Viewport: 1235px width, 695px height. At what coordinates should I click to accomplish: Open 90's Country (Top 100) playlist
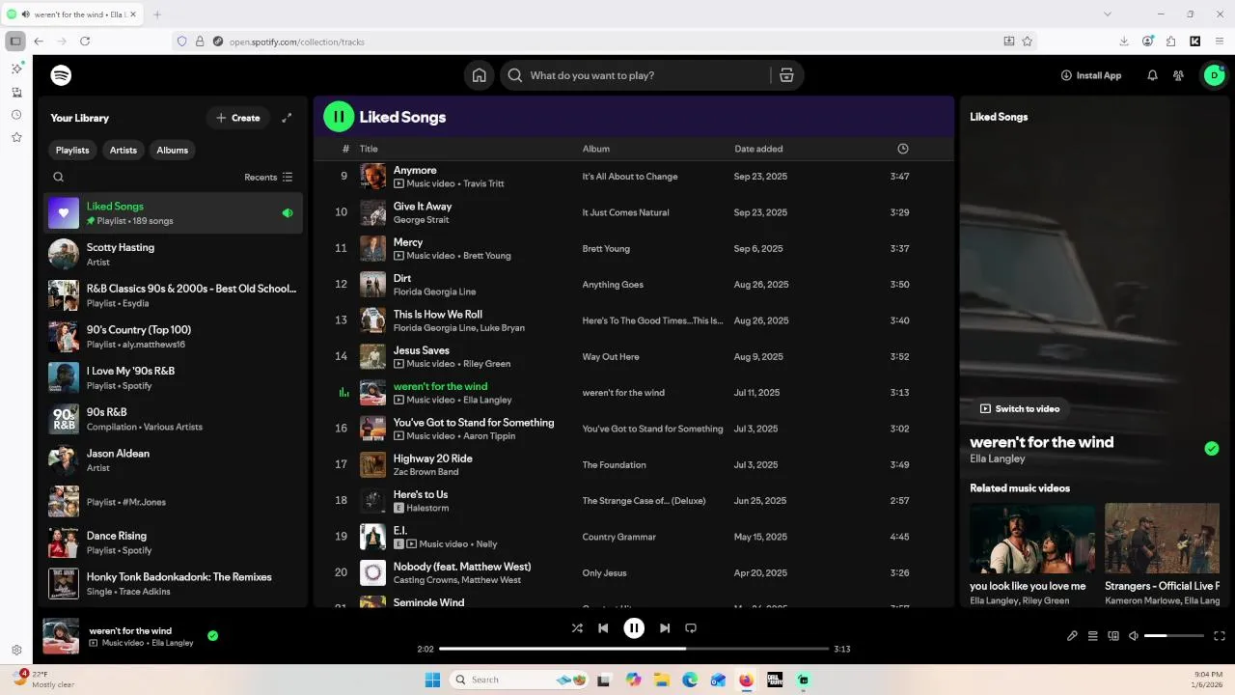click(174, 336)
